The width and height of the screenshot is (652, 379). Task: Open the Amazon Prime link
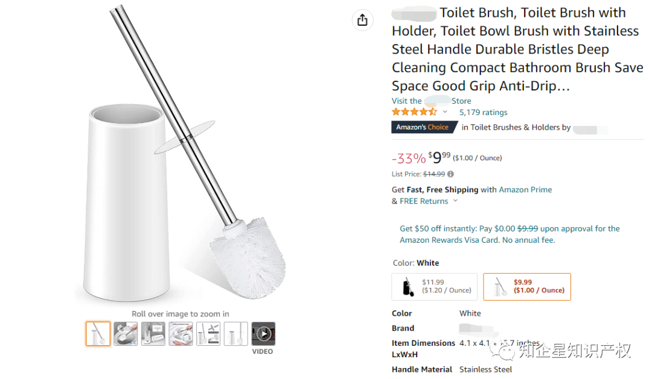(525, 189)
